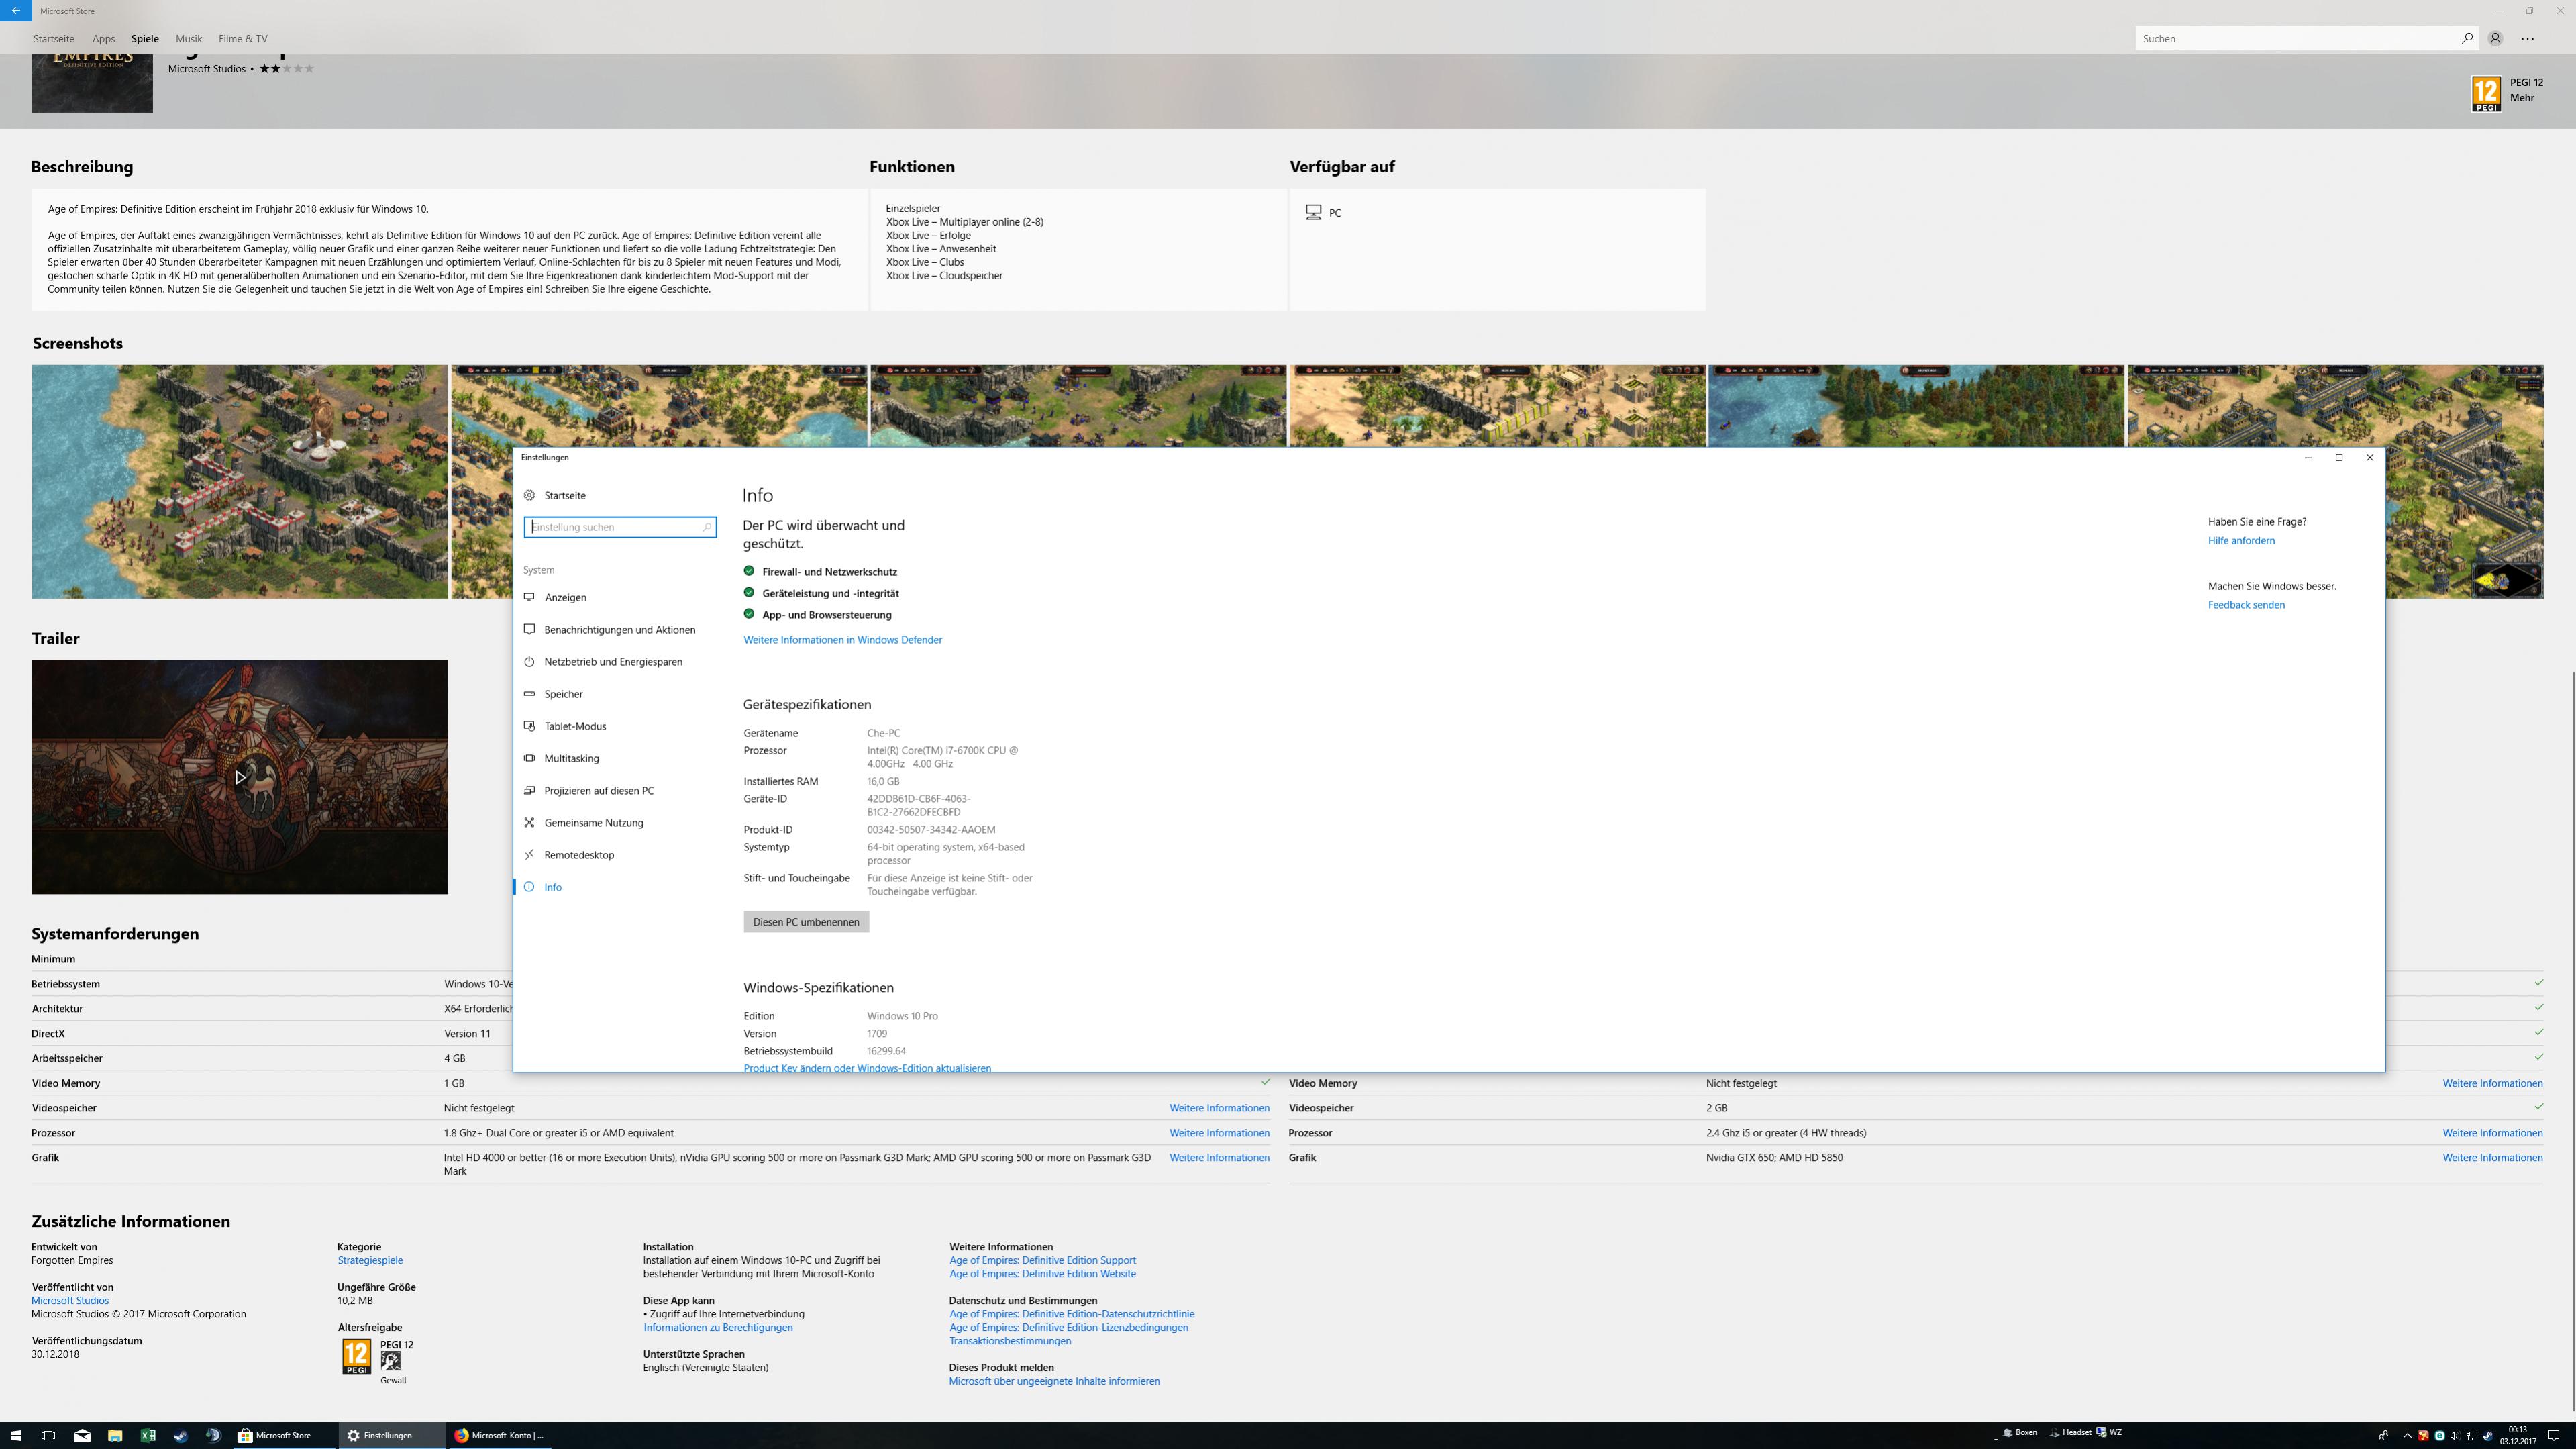
Task: Click Mehr under the PEGI 12 rating
Action: click(x=2521, y=97)
